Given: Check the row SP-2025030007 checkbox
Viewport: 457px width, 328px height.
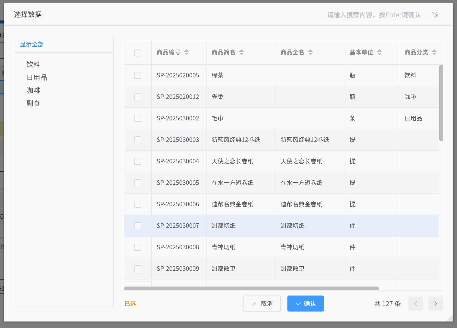Looking at the screenshot, I should 138,226.
